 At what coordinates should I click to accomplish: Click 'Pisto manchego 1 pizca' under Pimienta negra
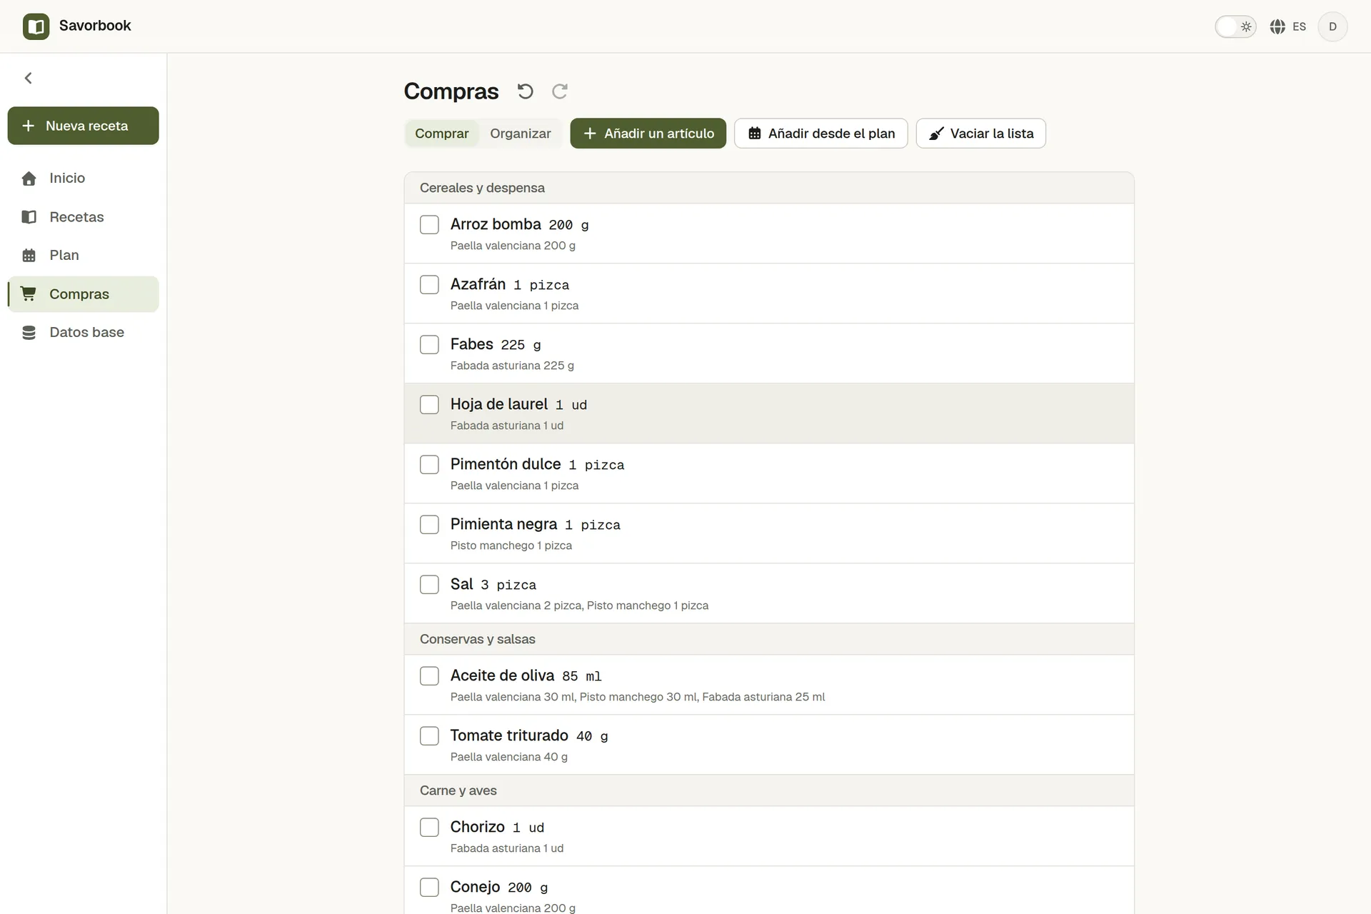(x=511, y=546)
